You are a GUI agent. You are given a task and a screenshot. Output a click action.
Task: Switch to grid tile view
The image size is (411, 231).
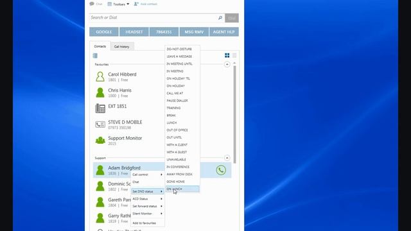pyautogui.click(x=227, y=55)
